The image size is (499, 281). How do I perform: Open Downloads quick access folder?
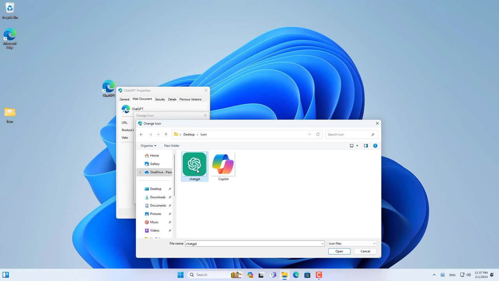point(157,197)
